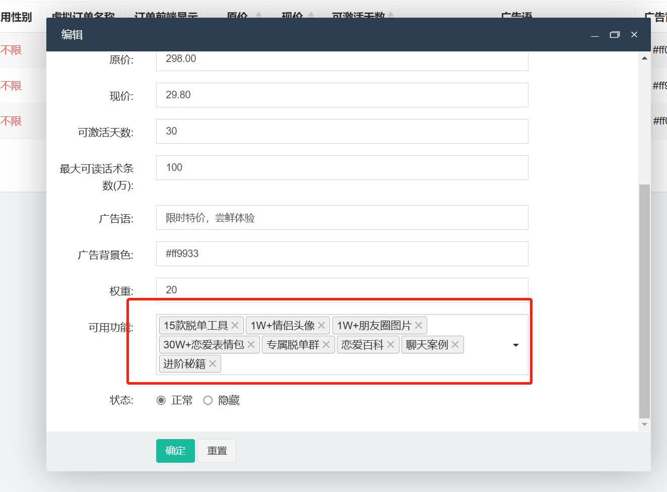Image resolution: width=667 pixels, height=492 pixels.
Task: Minimize the 编辑 dialog
Action: pyautogui.click(x=595, y=35)
